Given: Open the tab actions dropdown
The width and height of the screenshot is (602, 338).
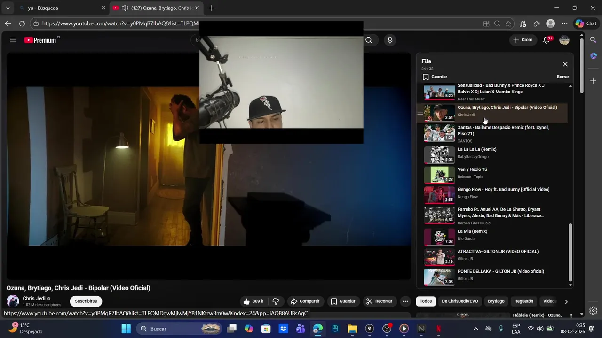Looking at the screenshot, I should coord(8,8).
